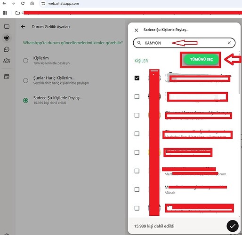Open the Communities icon in sidebar
The image size is (242, 235).
[x=7, y=61]
